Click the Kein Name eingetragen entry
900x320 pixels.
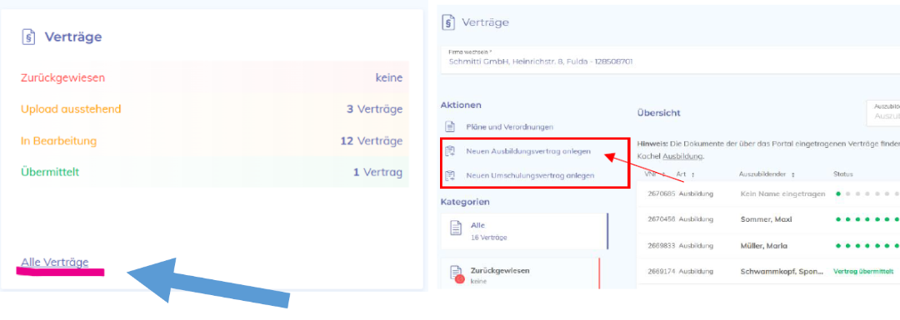(782, 194)
